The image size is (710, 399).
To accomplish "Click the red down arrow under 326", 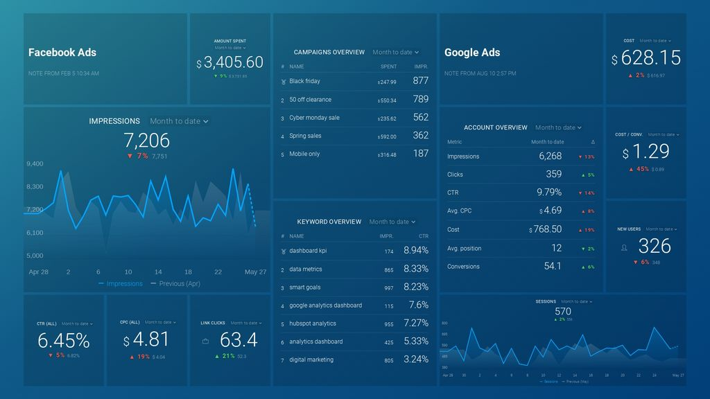I will tap(635, 263).
